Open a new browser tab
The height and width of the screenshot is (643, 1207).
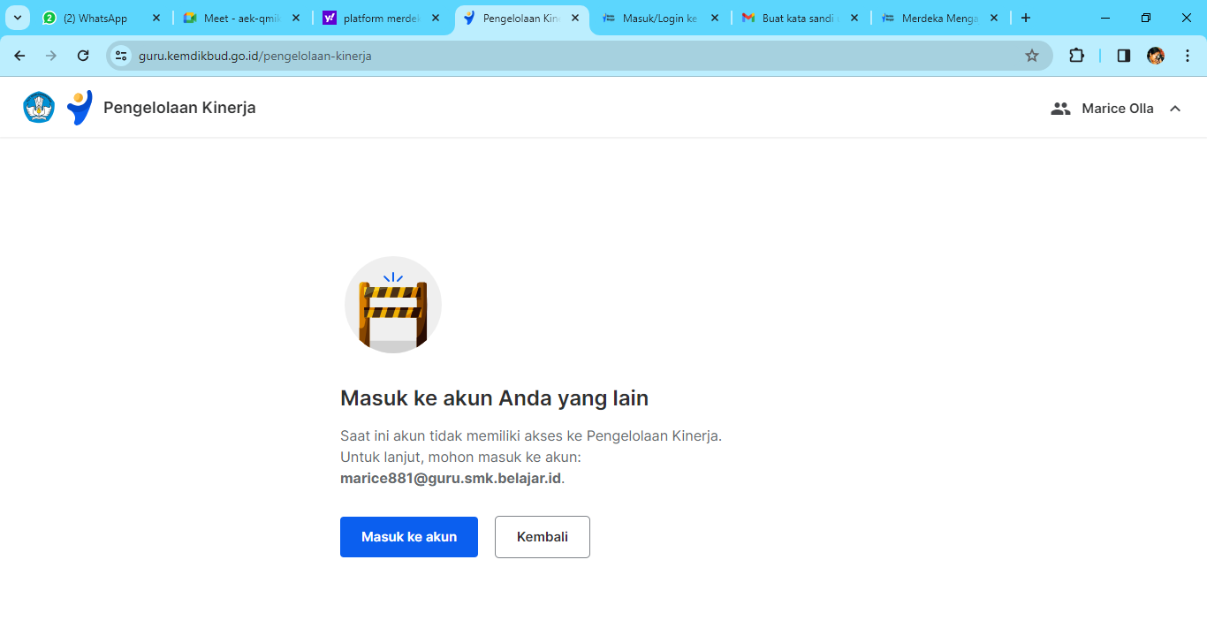(x=1026, y=18)
